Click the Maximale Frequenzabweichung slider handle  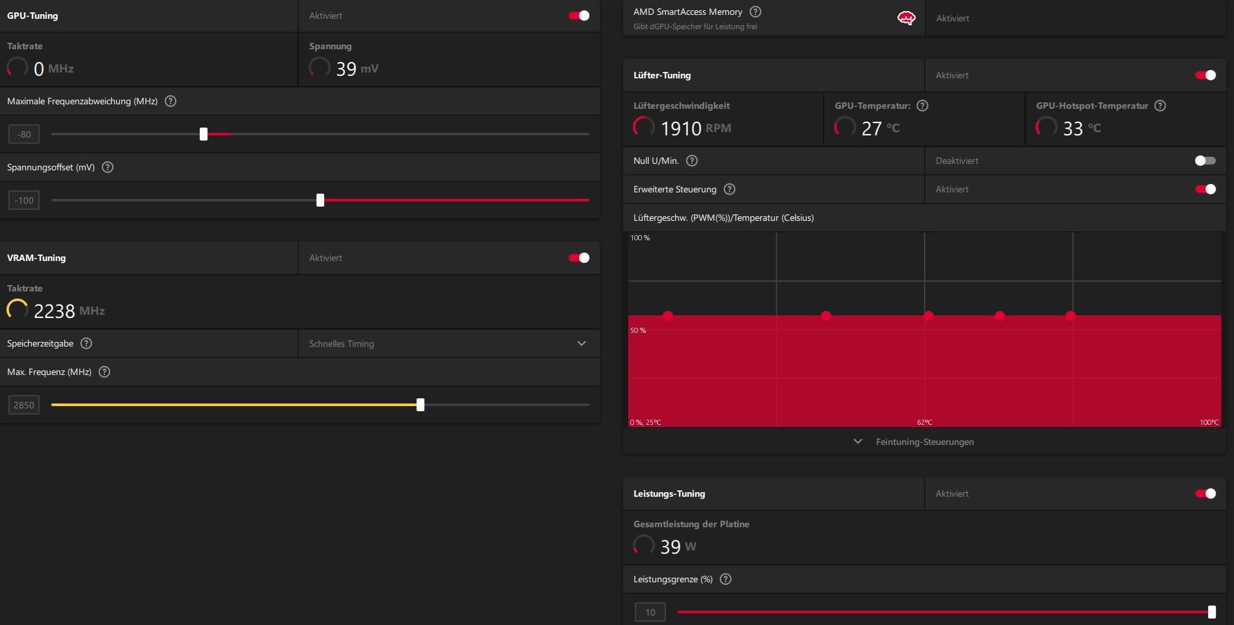pos(204,134)
